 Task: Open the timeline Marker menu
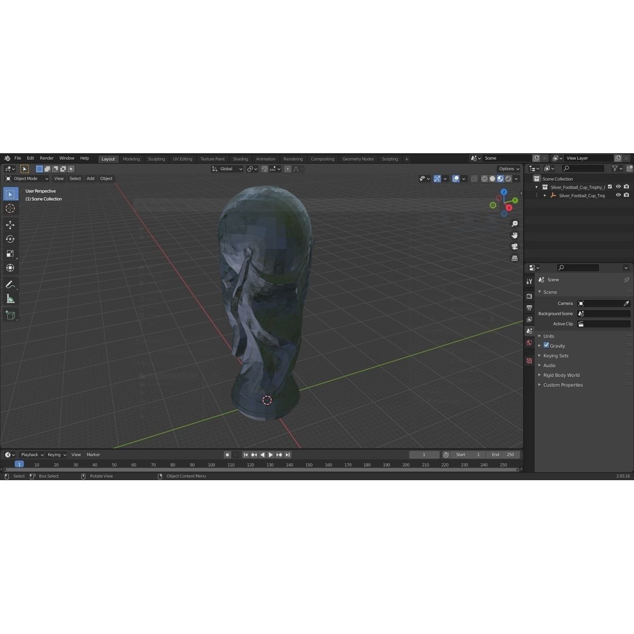click(93, 455)
